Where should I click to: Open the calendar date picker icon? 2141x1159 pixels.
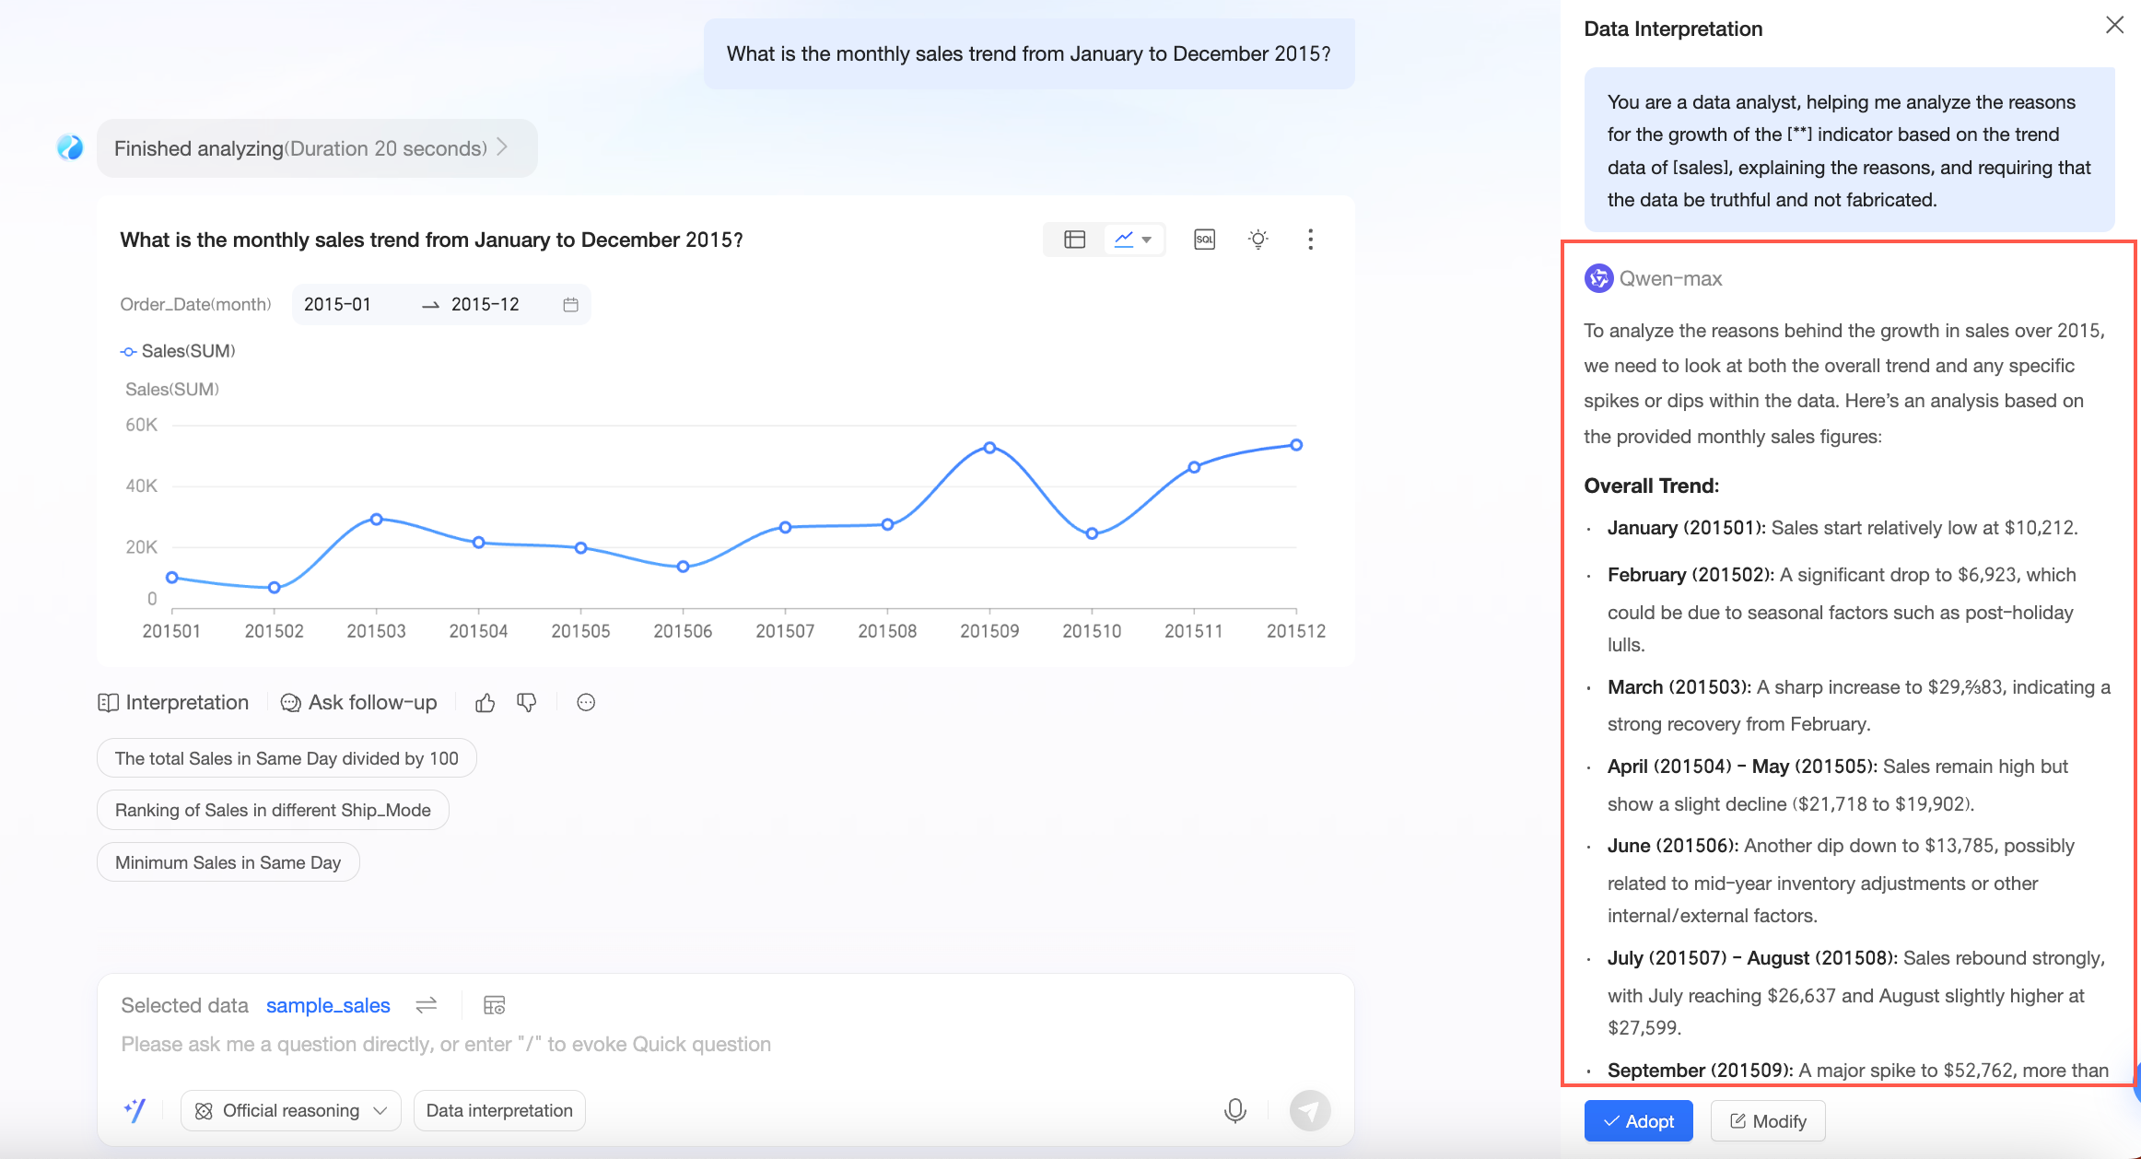[x=570, y=305]
